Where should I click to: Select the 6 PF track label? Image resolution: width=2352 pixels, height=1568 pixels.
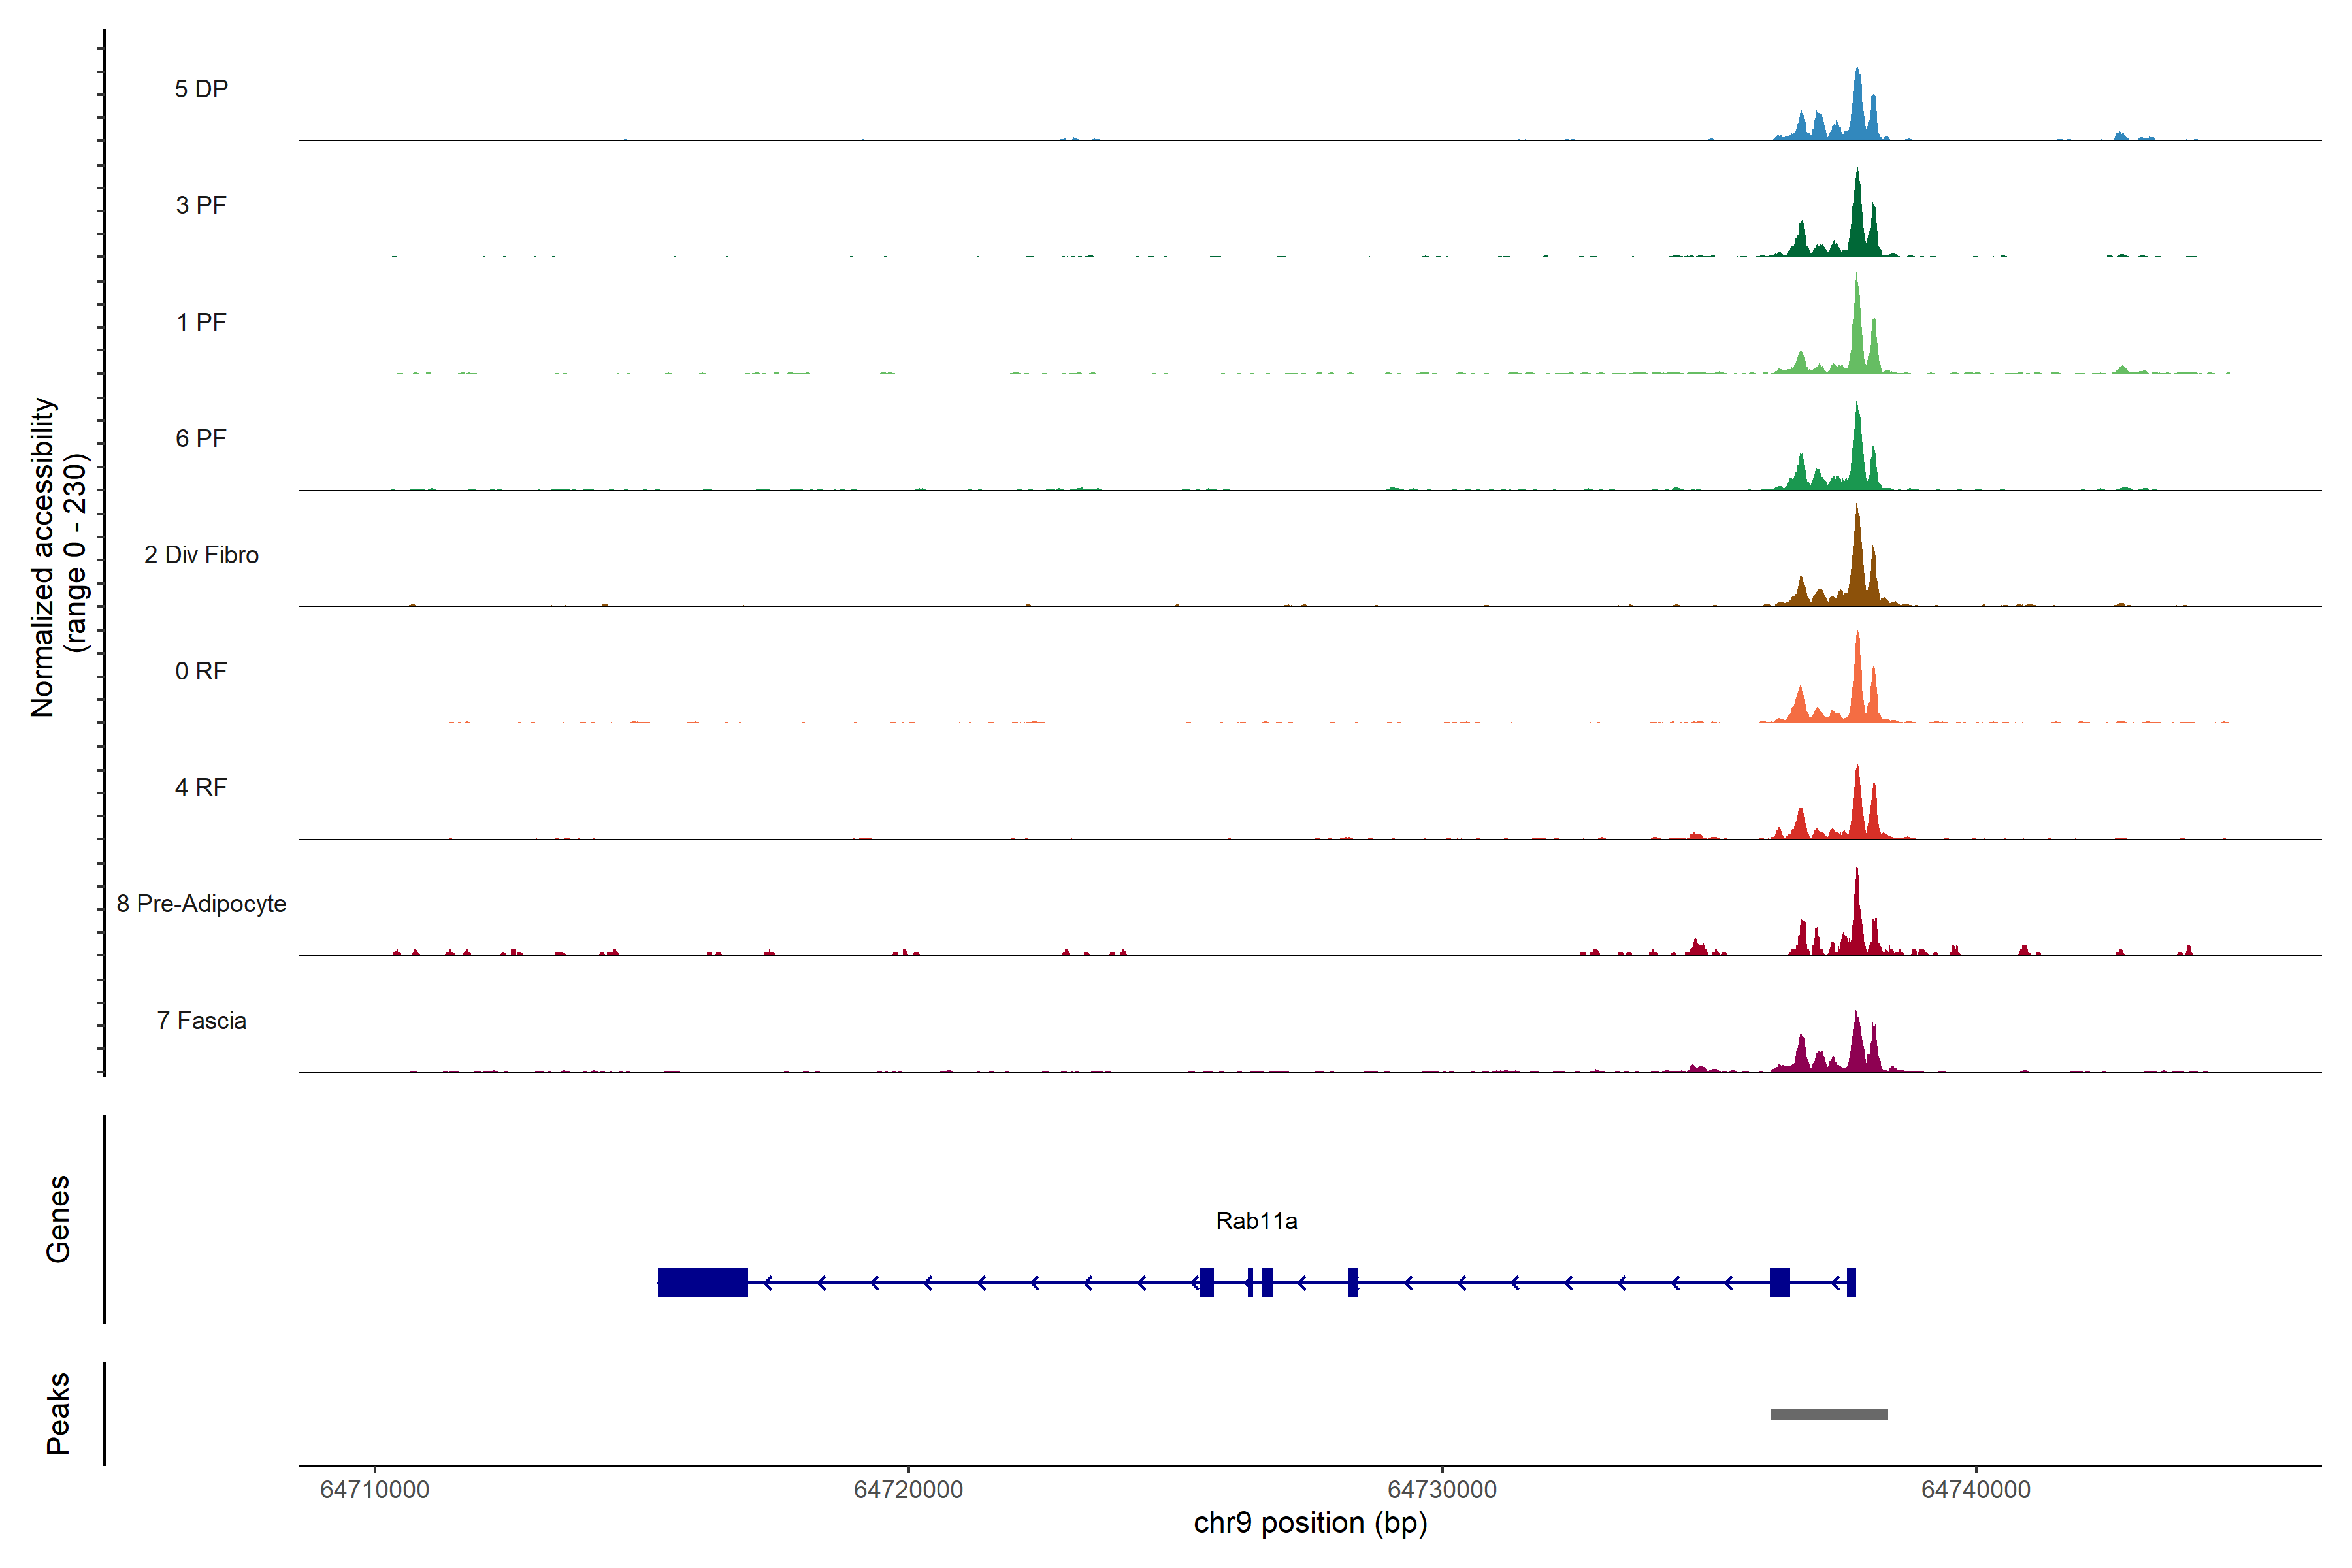(x=201, y=438)
